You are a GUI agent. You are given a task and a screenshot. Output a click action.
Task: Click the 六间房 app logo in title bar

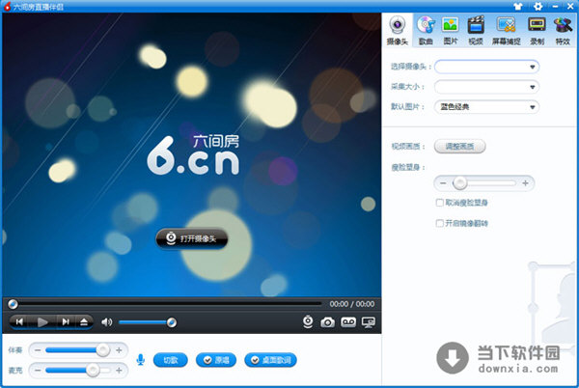tap(7, 7)
